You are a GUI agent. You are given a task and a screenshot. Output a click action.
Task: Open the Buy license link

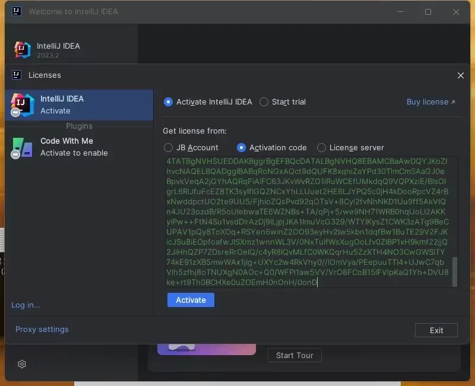tap(431, 102)
